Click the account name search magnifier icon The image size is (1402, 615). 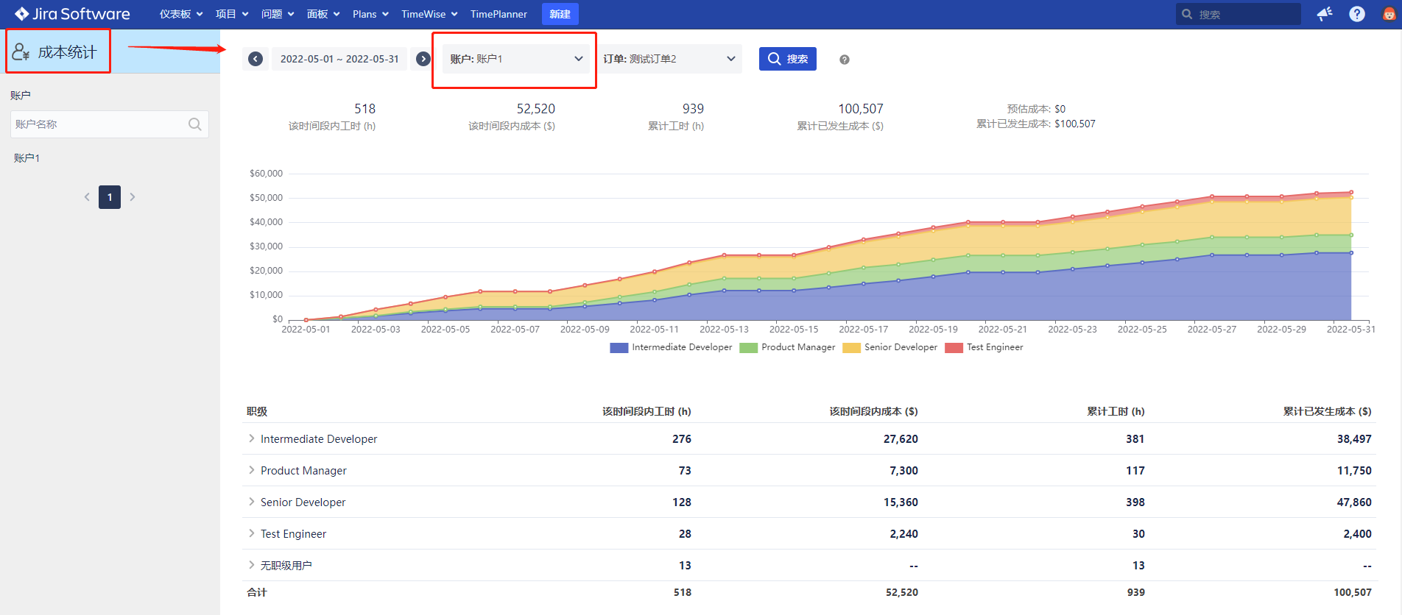pyautogui.click(x=194, y=124)
